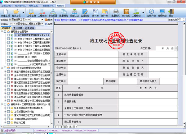Open the 相关资料(L) menu
The image size is (186, 134).
pos(21,6)
